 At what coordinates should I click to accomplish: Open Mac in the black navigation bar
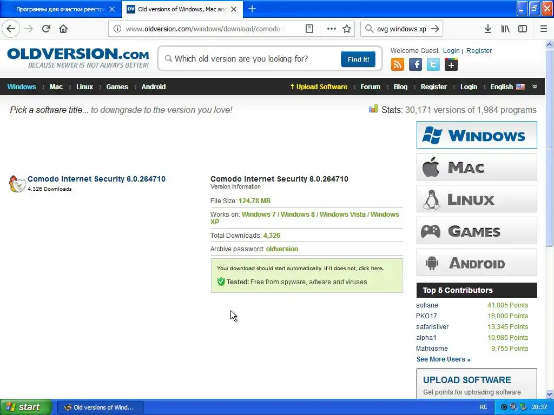[x=56, y=87]
